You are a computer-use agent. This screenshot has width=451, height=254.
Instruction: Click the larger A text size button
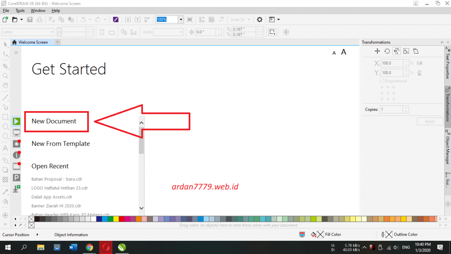pyautogui.click(x=344, y=52)
